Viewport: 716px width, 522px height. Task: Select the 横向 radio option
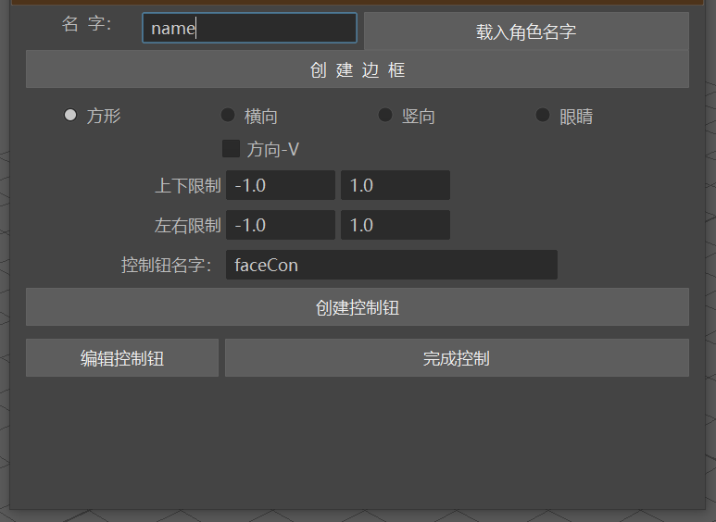pos(228,115)
